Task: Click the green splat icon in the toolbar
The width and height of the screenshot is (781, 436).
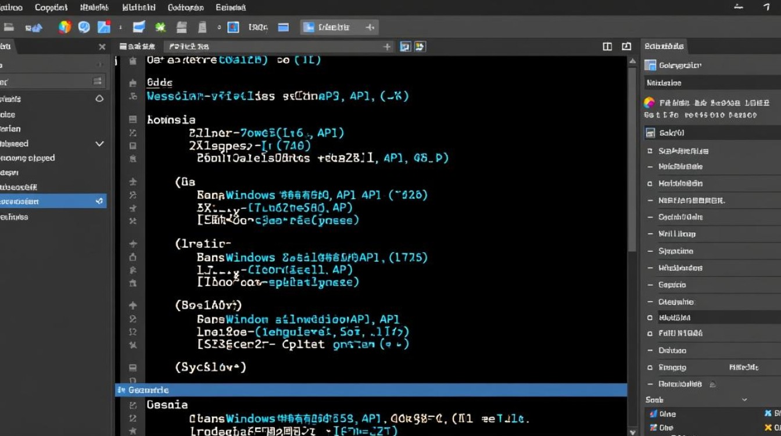Action: click(160, 27)
